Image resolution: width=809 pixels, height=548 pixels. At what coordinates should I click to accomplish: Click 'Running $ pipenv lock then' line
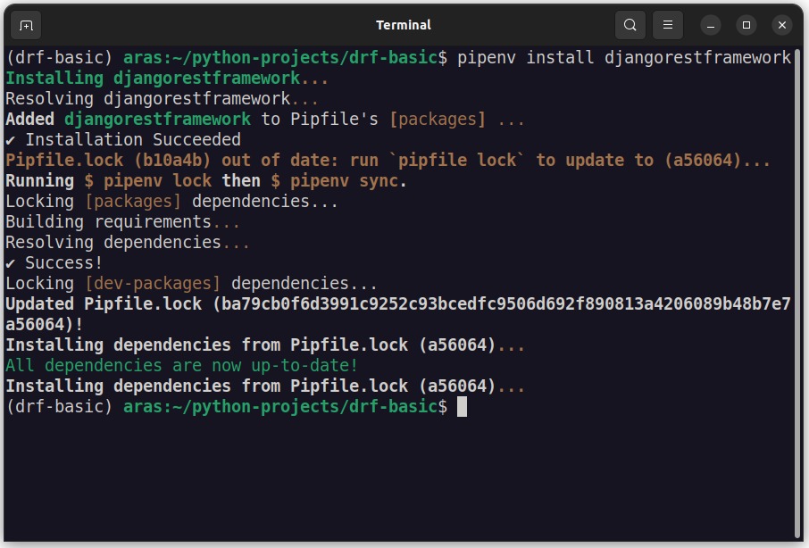[206, 181]
